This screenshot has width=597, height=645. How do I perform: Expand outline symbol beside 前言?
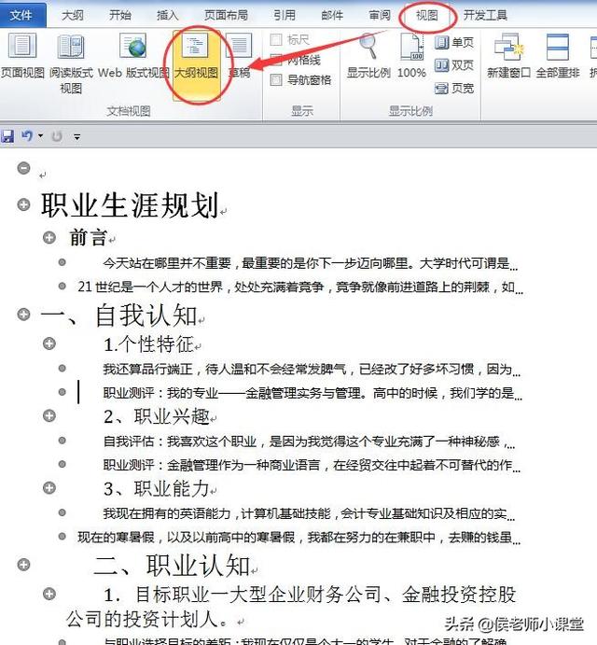click(49, 237)
